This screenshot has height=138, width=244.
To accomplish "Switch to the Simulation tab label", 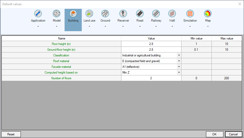I will 190,21.
